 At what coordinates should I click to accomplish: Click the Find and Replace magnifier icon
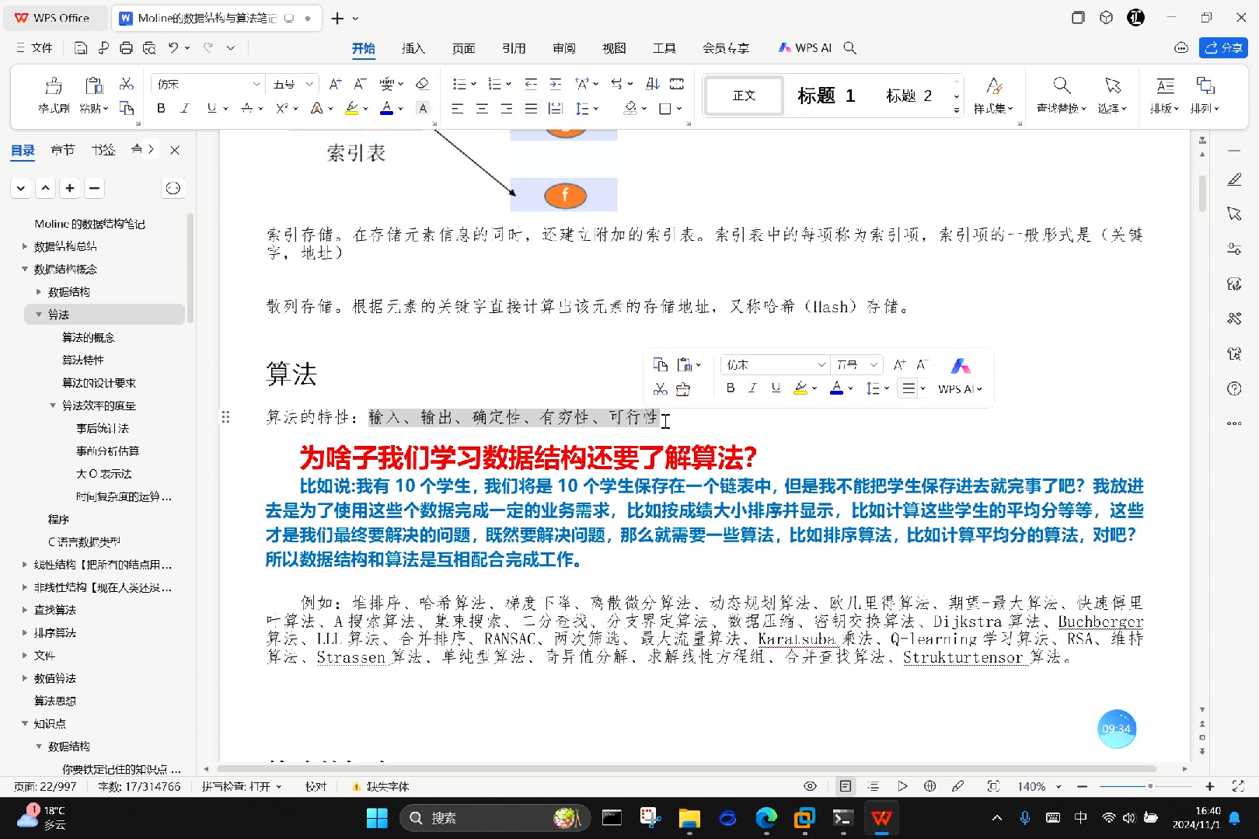(x=1062, y=85)
